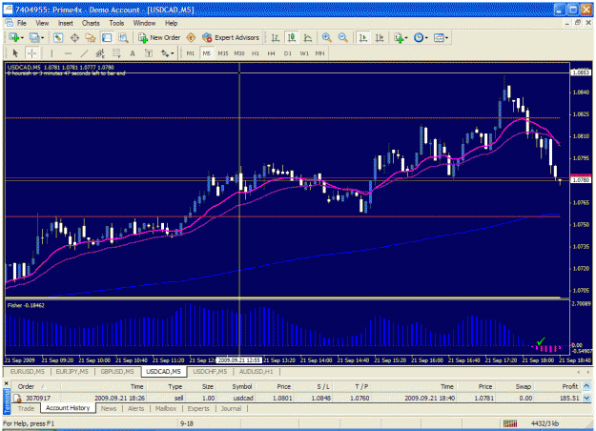Switch to the Experts terminal tab
The width and height of the screenshot is (596, 431).
tap(198, 408)
